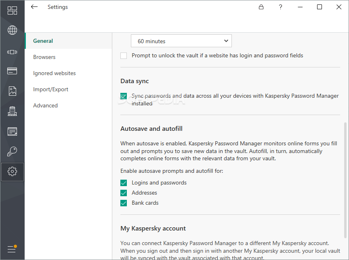Open the Addresses building icon
Image resolution: width=349 pixels, height=260 pixels.
pyautogui.click(x=12, y=111)
